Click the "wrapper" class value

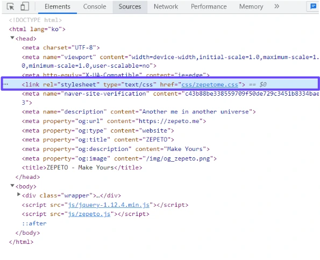[77, 196]
